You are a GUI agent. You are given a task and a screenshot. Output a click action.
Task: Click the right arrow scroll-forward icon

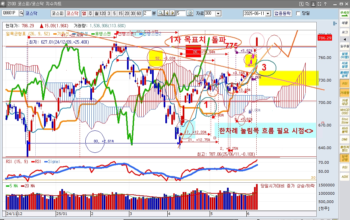[x=173, y=13]
